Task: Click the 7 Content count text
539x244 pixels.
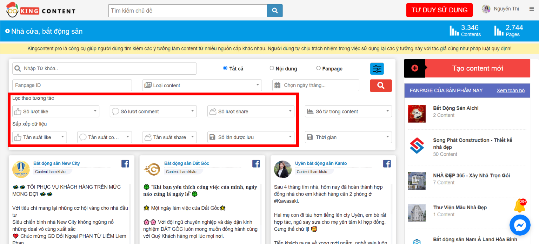Action: click(x=444, y=183)
